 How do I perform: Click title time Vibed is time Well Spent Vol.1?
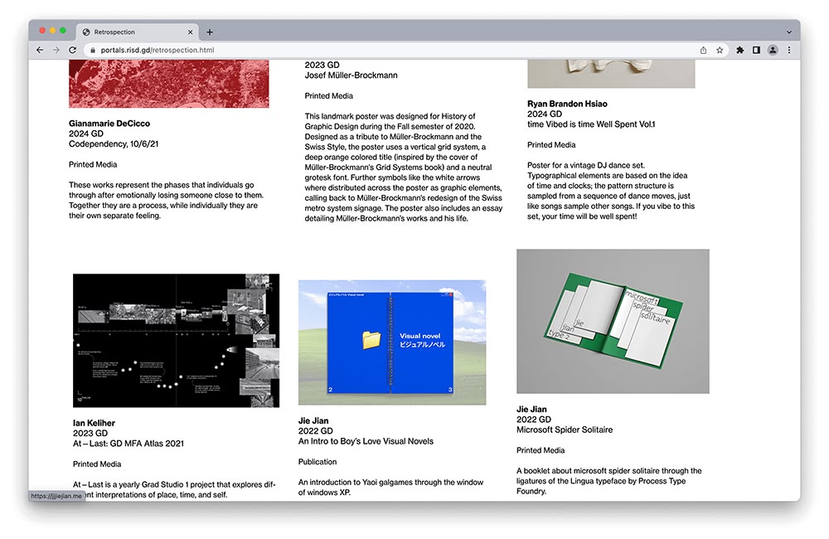pos(591,124)
